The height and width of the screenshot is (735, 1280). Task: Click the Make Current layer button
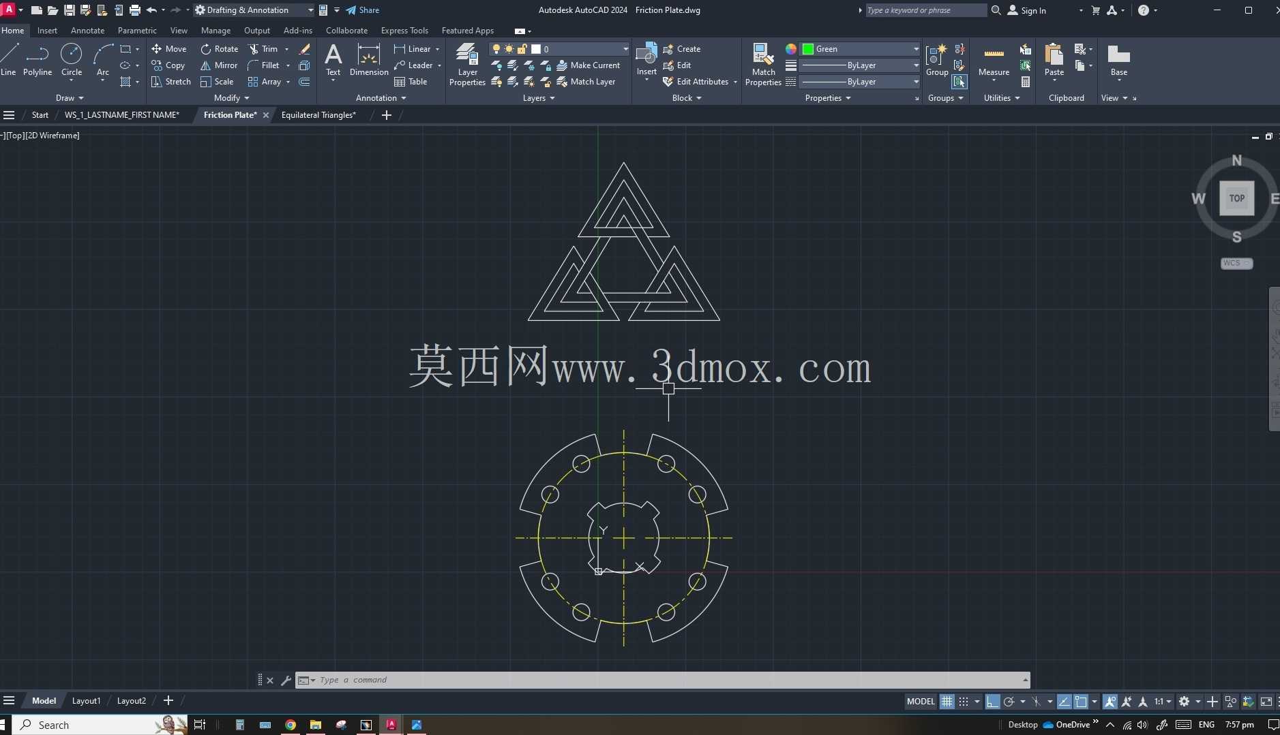pyautogui.click(x=589, y=65)
